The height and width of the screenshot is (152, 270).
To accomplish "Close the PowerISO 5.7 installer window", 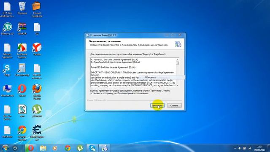I will click(180, 35).
